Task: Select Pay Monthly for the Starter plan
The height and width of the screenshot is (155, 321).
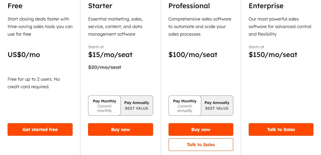Action: (x=104, y=106)
